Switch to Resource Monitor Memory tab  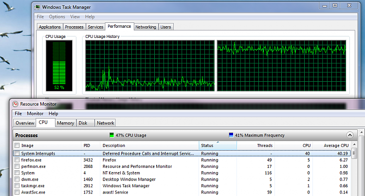pos(65,123)
